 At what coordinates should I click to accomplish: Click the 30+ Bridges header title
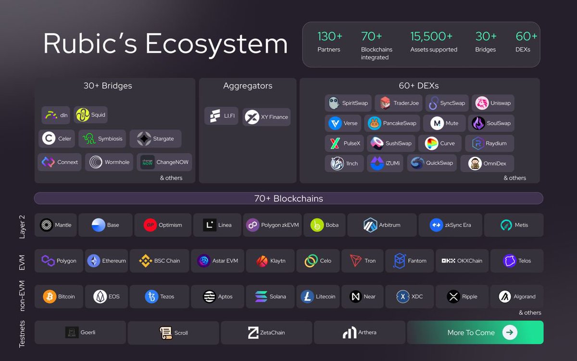pos(108,86)
